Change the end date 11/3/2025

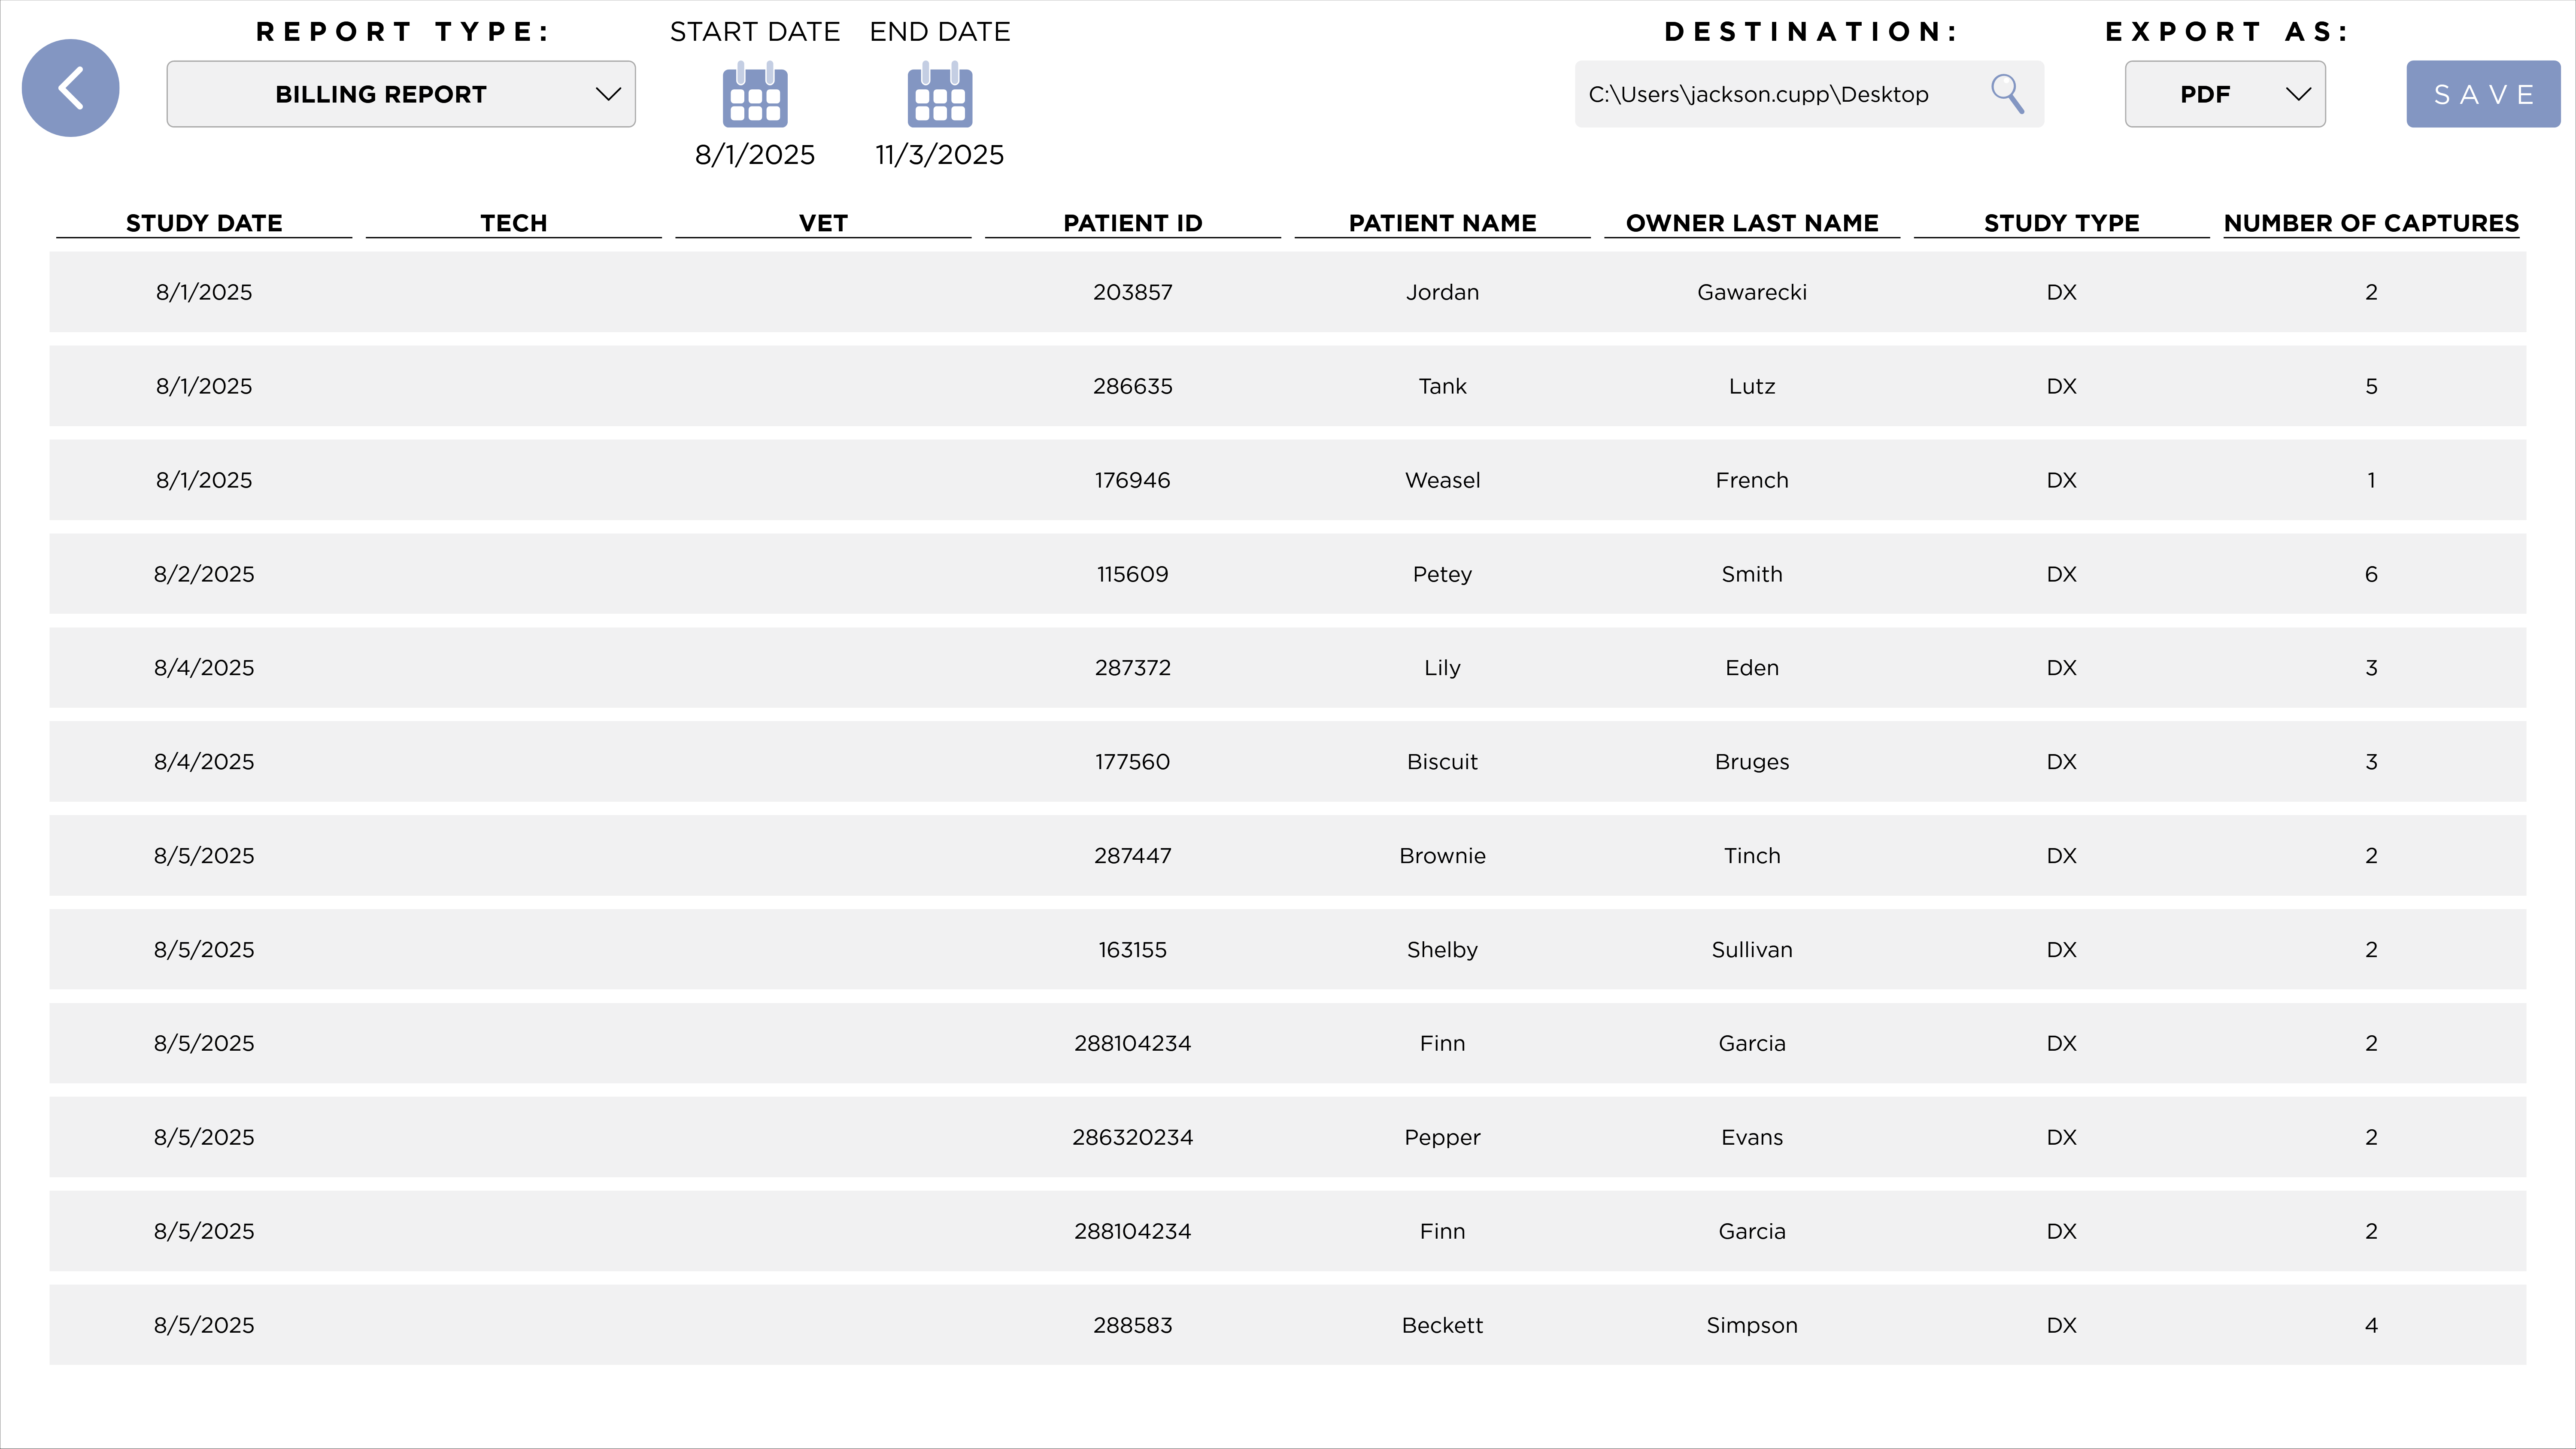click(x=938, y=154)
